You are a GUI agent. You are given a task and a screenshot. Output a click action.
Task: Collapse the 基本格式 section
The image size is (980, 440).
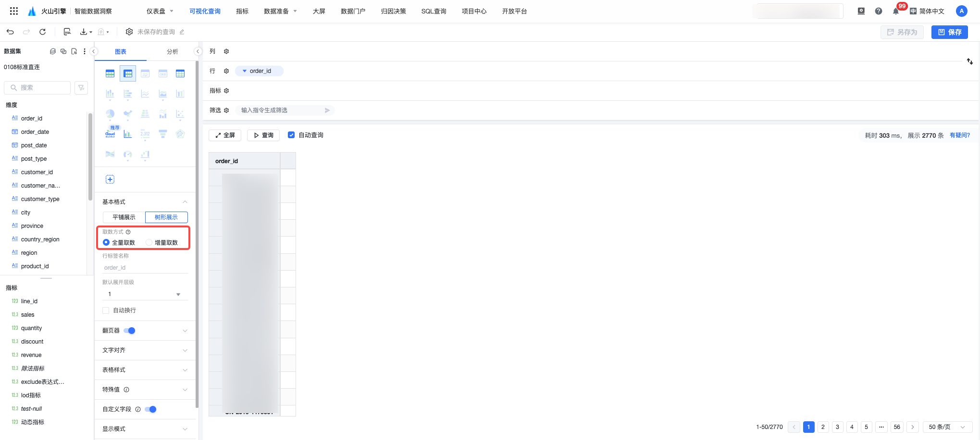185,202
